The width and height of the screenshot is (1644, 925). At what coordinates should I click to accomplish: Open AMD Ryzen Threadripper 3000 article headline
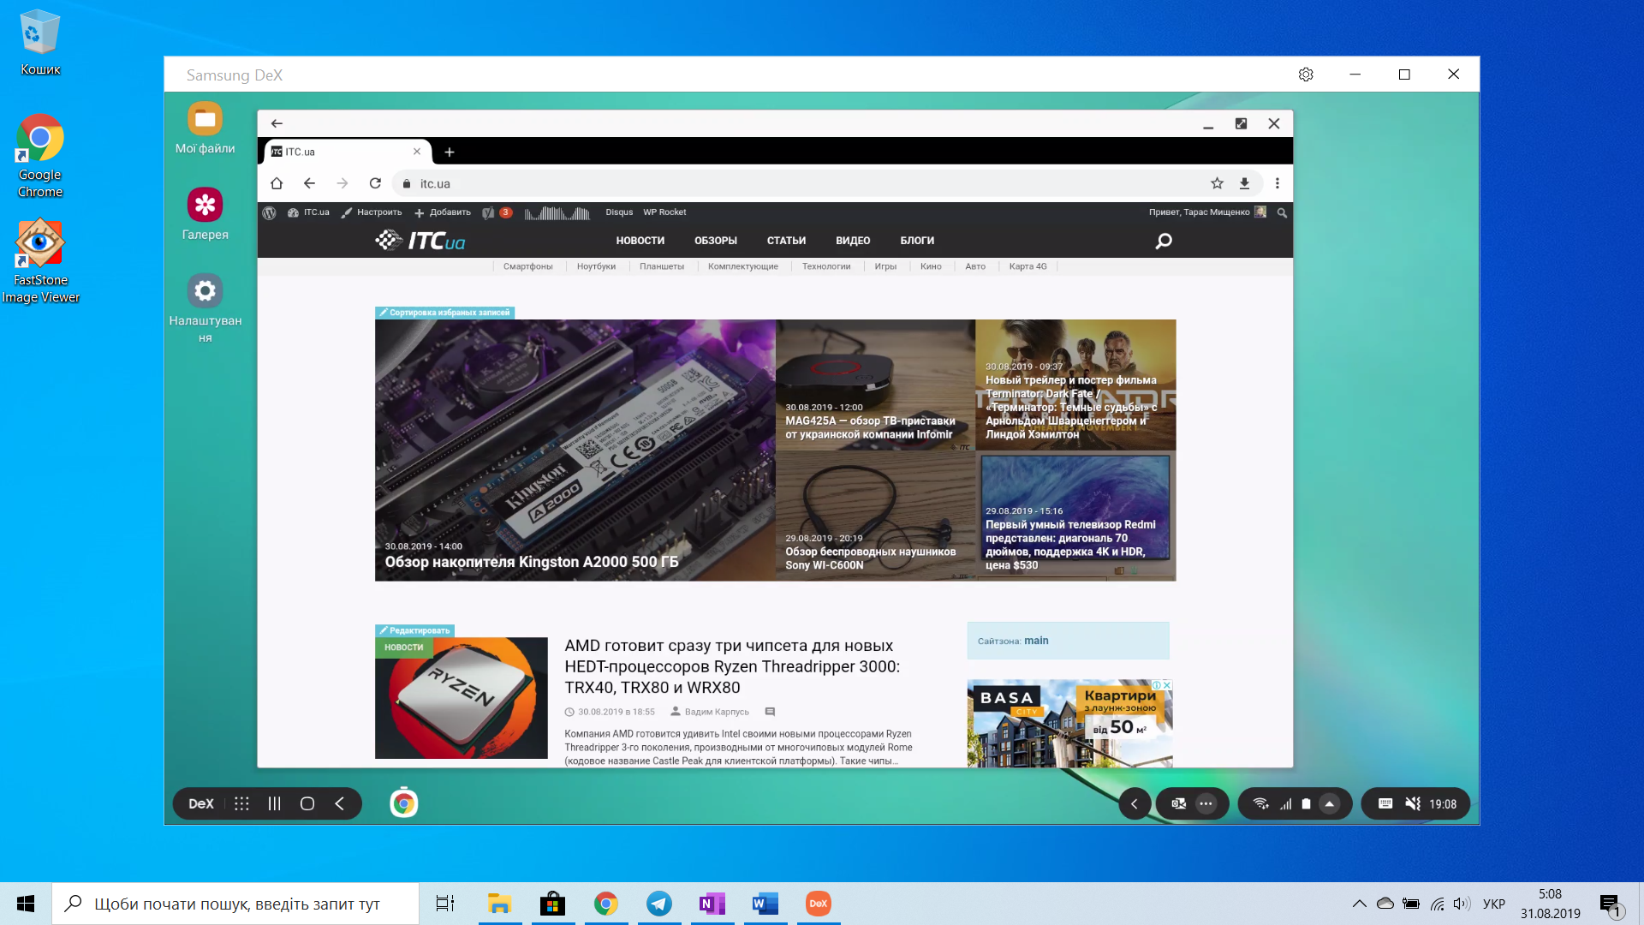tap(732, 666)
